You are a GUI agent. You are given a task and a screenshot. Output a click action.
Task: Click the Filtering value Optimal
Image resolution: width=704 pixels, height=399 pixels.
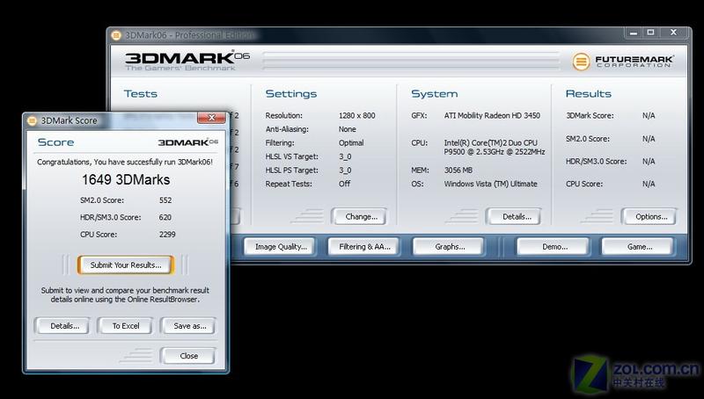[351, 143]
